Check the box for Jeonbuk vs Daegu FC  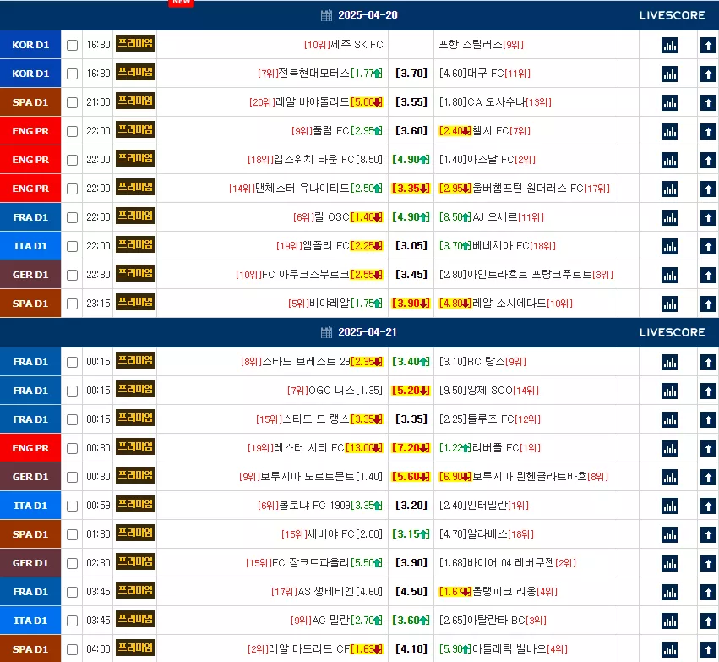click(x=72, y=74)
